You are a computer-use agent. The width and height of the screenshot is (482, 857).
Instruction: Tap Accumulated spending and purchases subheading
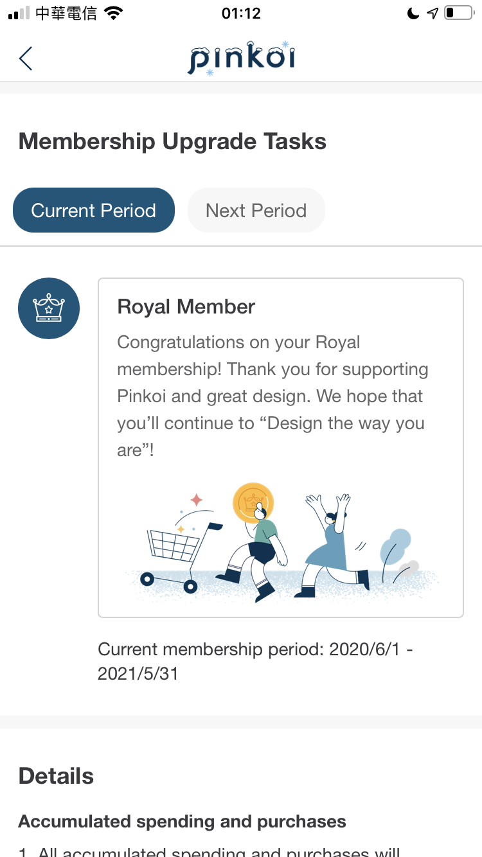point(182,821)
